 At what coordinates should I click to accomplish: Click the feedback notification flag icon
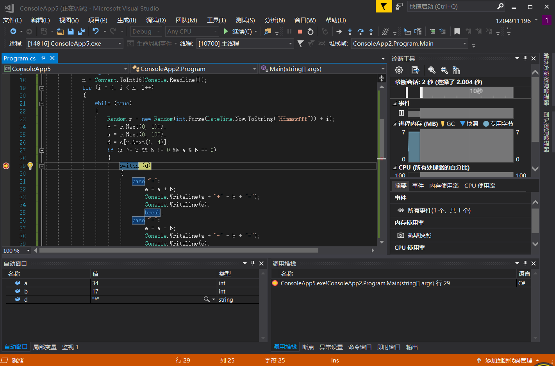[x=384, y=6]
